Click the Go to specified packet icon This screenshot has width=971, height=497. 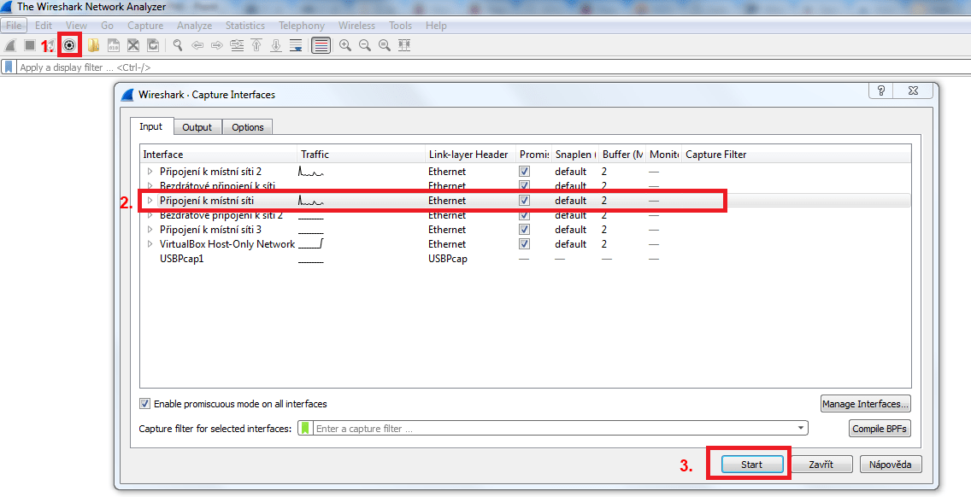237,45
